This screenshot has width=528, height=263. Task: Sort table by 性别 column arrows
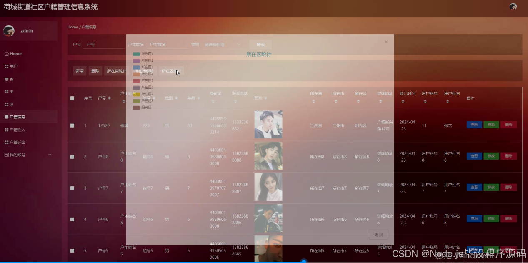tap(176, 98)
